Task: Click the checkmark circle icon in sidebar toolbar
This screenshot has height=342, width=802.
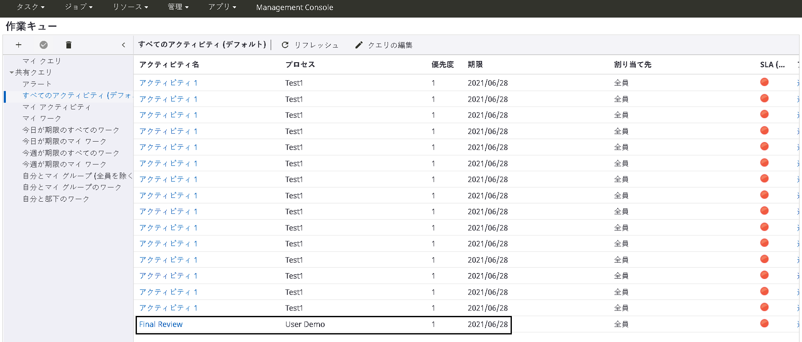Action: (x=44, y=45)
